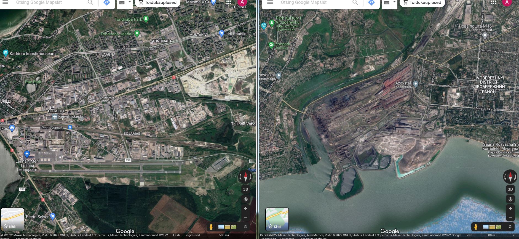The image size is (519, 239).
Task: Click Lennart Meri airport pin icon
Action: click(x=27, y=153)
